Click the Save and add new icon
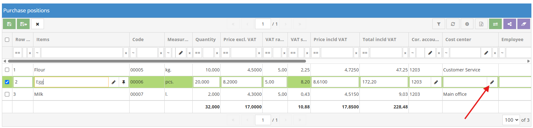This screenshot has height=128, width=533. [x=23, y=24]
